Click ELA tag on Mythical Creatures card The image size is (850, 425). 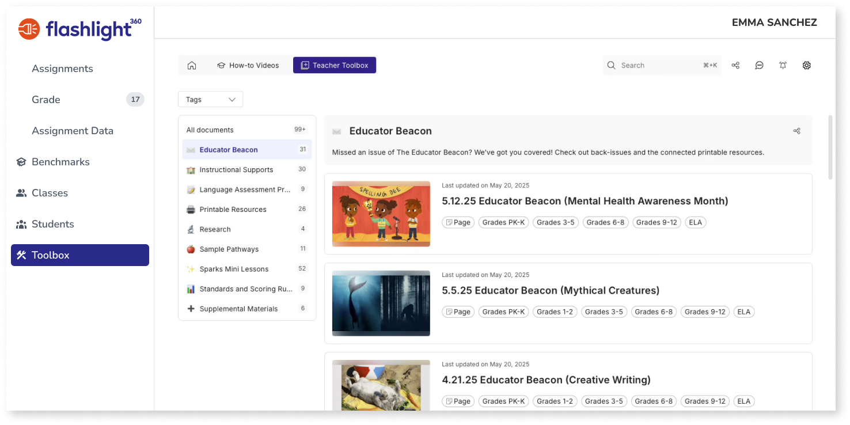744,312
